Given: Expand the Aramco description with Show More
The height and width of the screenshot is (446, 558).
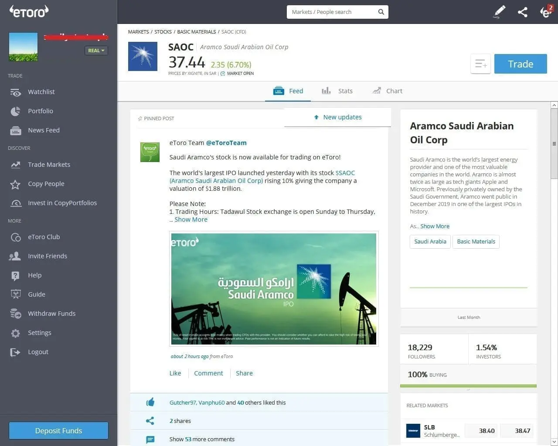Looking at the screenshot, I should tap(435, 226).
